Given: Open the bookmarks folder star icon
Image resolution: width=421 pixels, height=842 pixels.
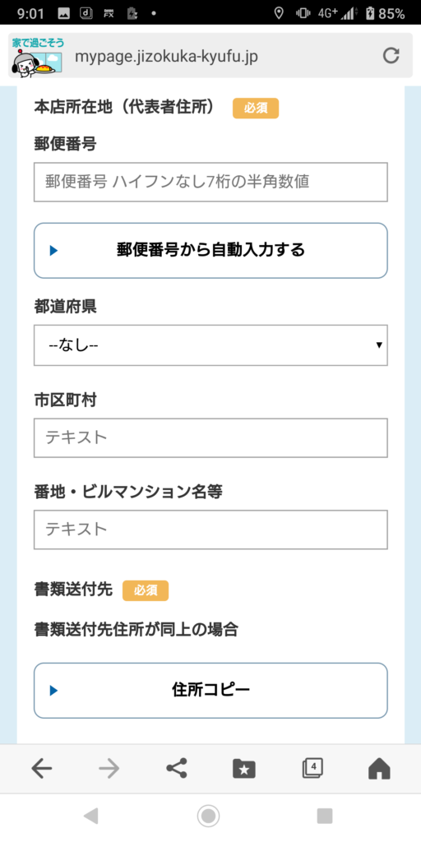Looking at the screenshot, I should 244,769.
